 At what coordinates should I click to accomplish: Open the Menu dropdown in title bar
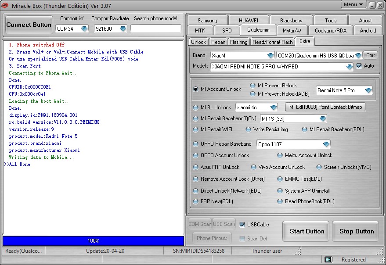tap(353, 4)
